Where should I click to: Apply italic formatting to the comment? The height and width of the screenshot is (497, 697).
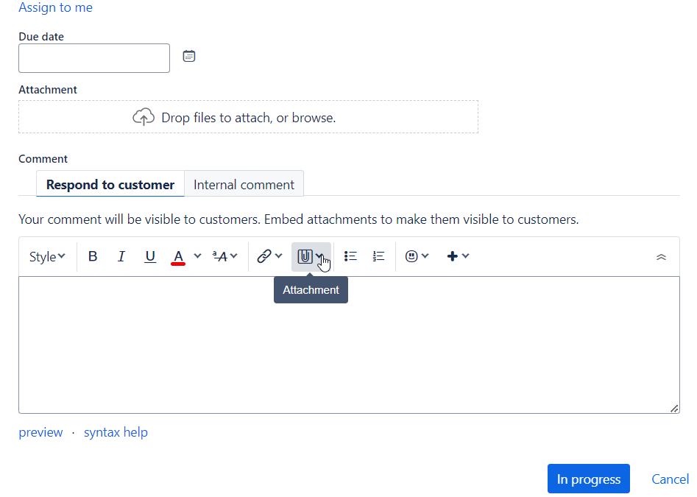[x=121, y=256]
